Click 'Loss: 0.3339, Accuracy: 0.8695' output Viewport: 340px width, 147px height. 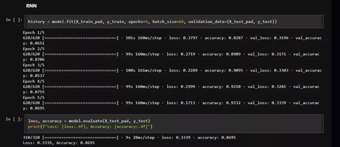coord(59,143)
